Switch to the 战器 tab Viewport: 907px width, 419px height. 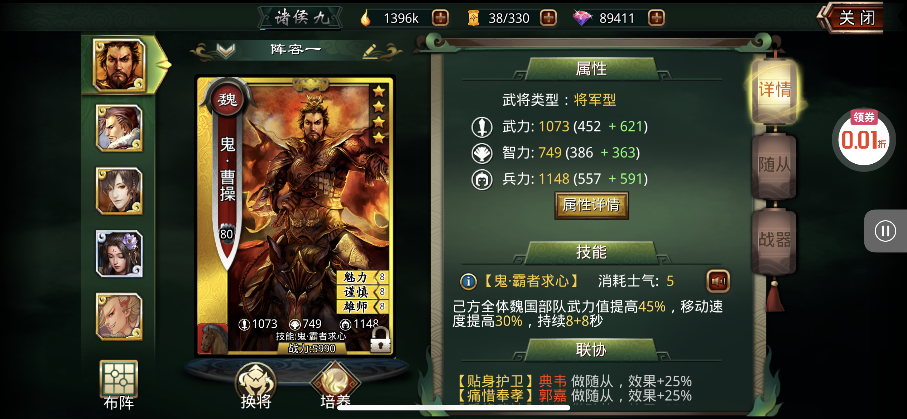pos(774,240)
